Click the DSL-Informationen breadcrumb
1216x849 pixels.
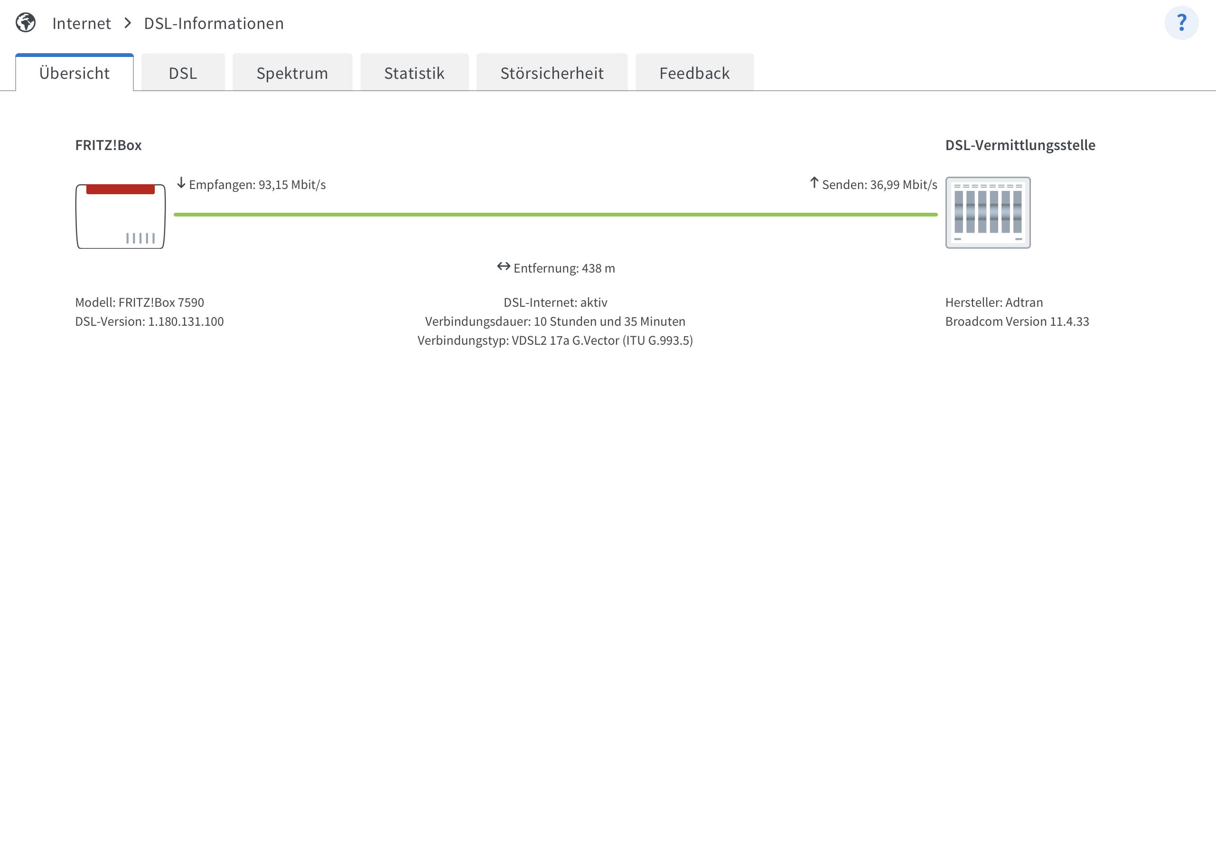click(214, 23)
